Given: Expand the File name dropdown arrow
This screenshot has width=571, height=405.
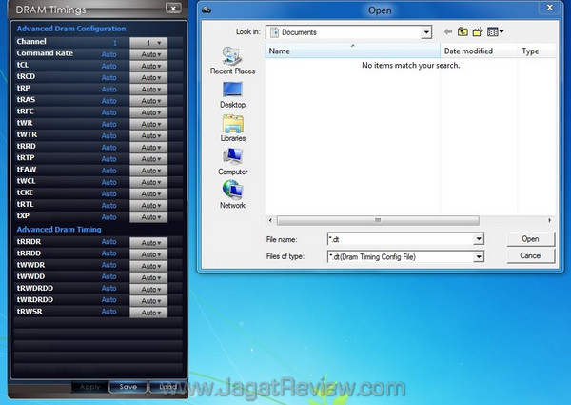Looking at the screenshot, I should (x=479, y=239).
